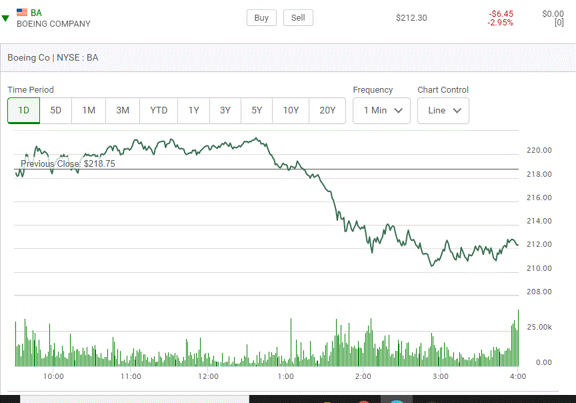576x403 pixels.
Task: Select the 1D time period tab
Action: (x=24, y=110)
